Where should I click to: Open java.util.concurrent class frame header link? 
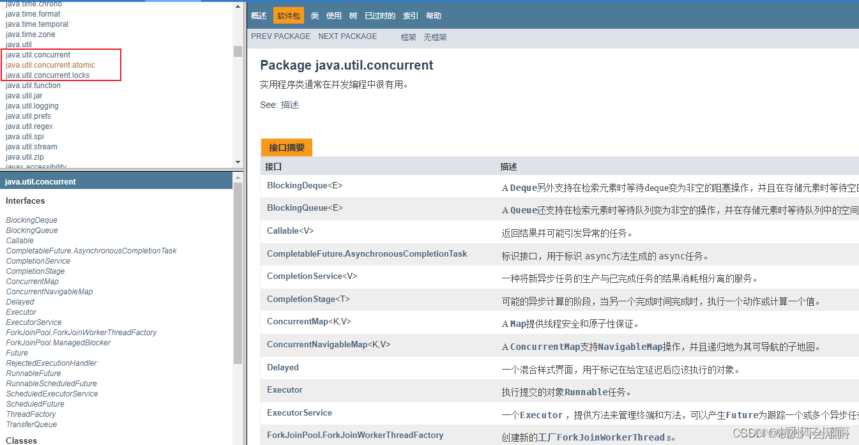pos(41,182)
